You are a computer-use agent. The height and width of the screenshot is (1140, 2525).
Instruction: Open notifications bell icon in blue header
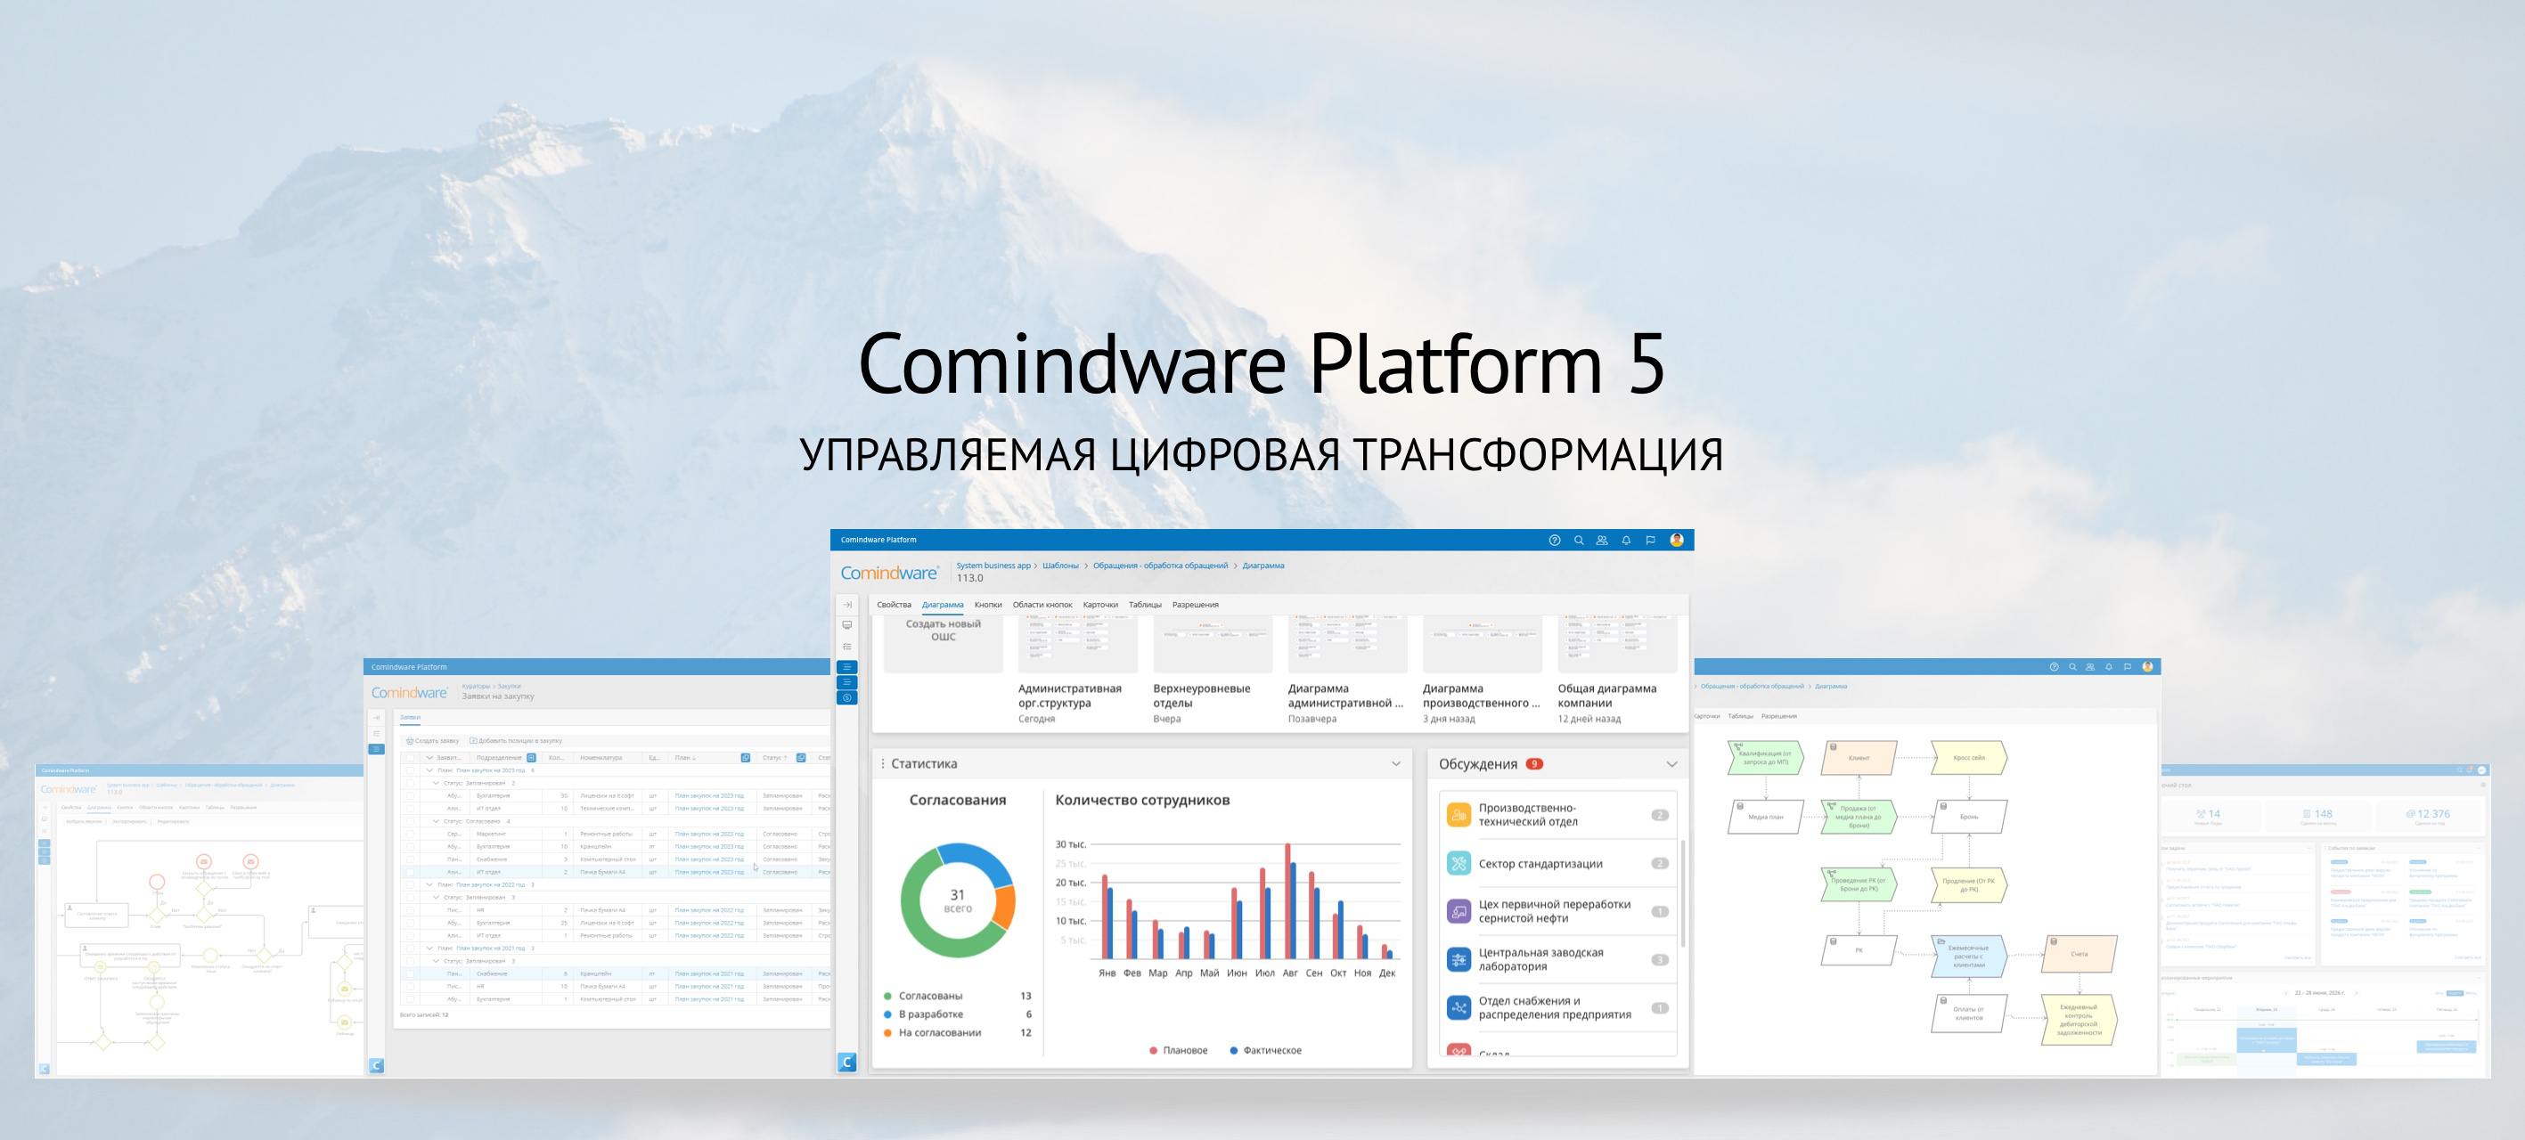click(x=1626, y=540)
